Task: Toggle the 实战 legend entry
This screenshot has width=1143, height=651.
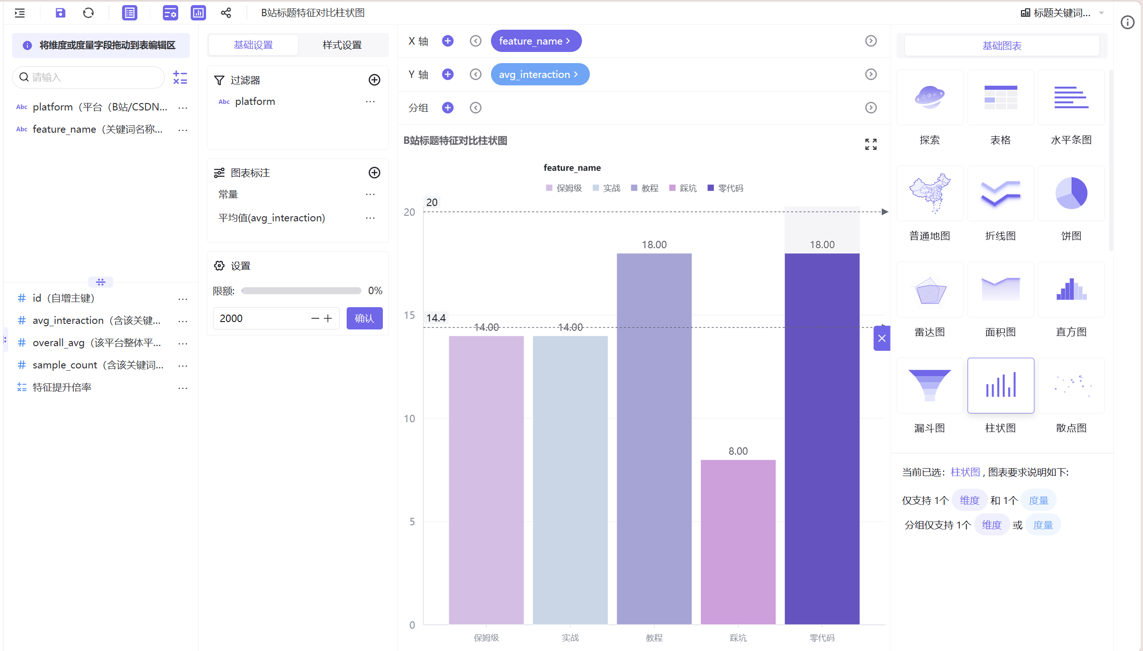Action: pyautogui.click(x=607, y=188)
